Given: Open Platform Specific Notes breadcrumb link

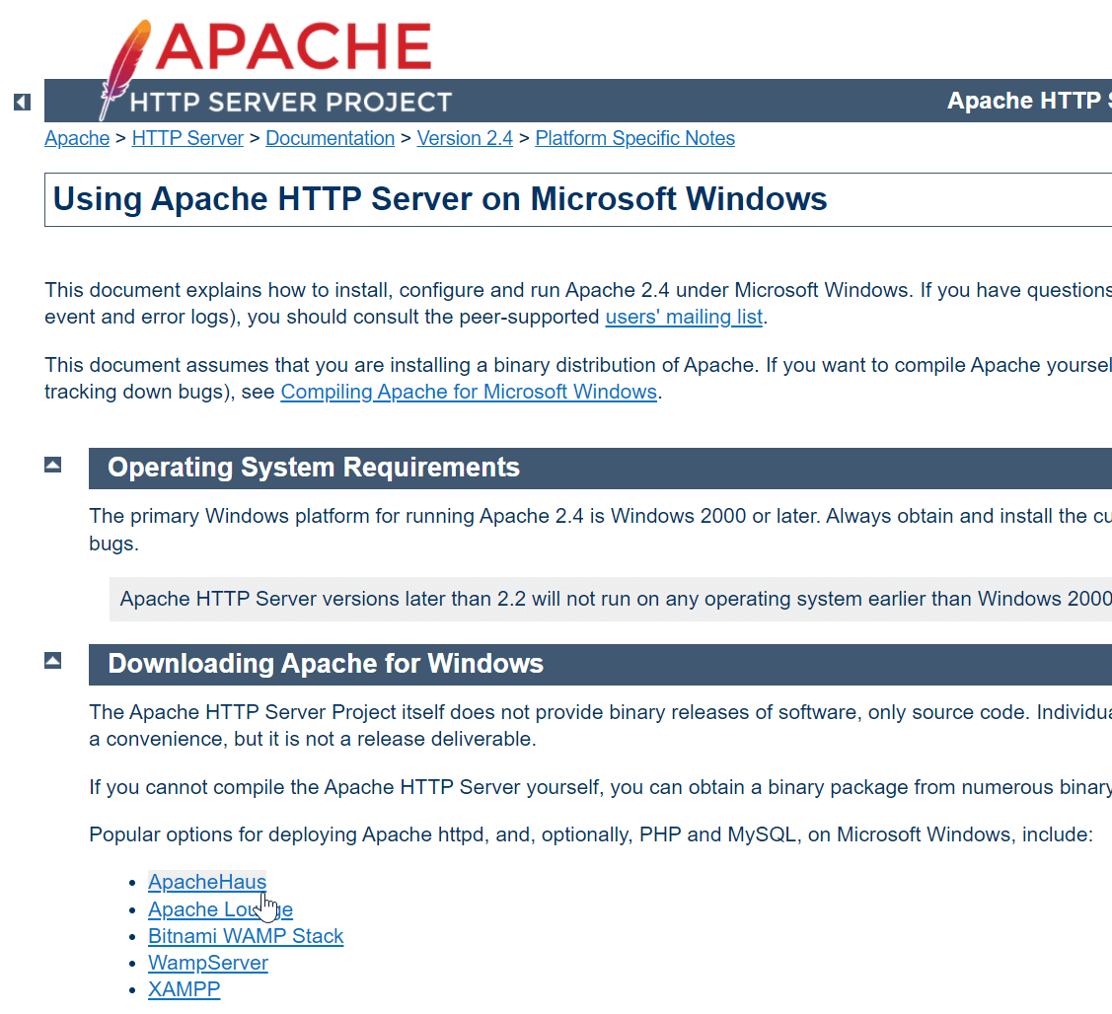Looking at the screenshot, I should coord(634,138).
